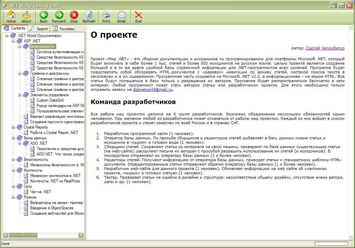Print the current document
This screenshot has width=355, height=248.
click(x=106, y=17)
